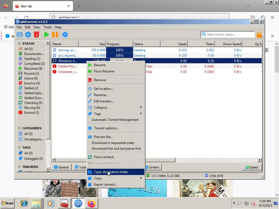Select the Seeding (2) filter
Screen dimensions: 279x209
pos(29,59)
